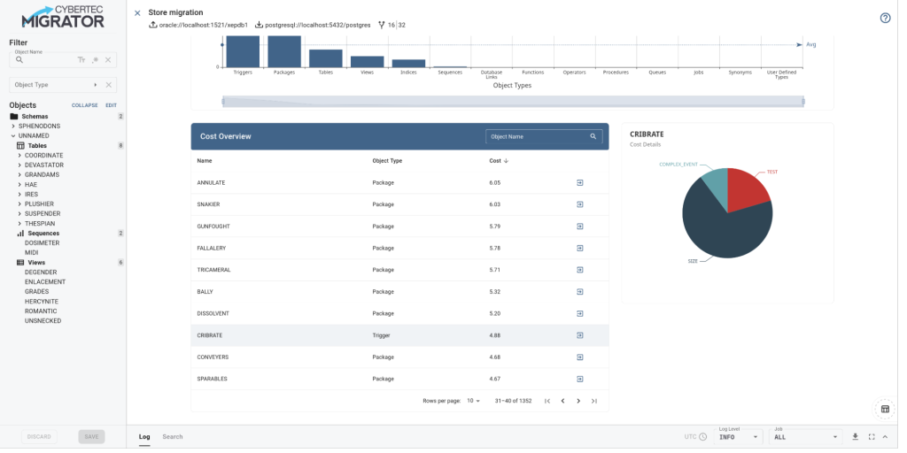
Task: Expand the SPHENODONS schema
Action: pos(13,127)
